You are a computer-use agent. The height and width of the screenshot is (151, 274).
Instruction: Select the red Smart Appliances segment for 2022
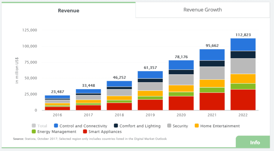[x=243, y=100]
